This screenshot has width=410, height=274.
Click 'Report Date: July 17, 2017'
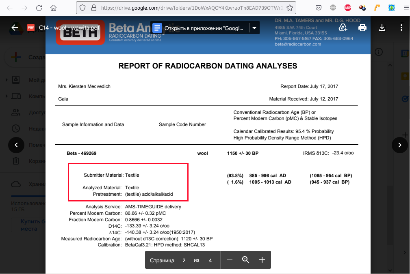(309, 86)
